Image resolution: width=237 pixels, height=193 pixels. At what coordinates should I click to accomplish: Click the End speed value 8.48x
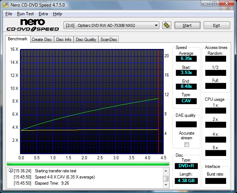[186, 87]
